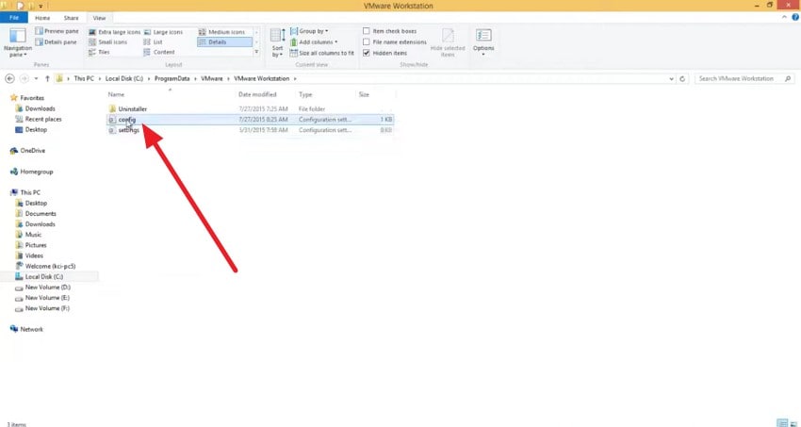Go back with the Back arrow
801x427 pixels.
9,78
